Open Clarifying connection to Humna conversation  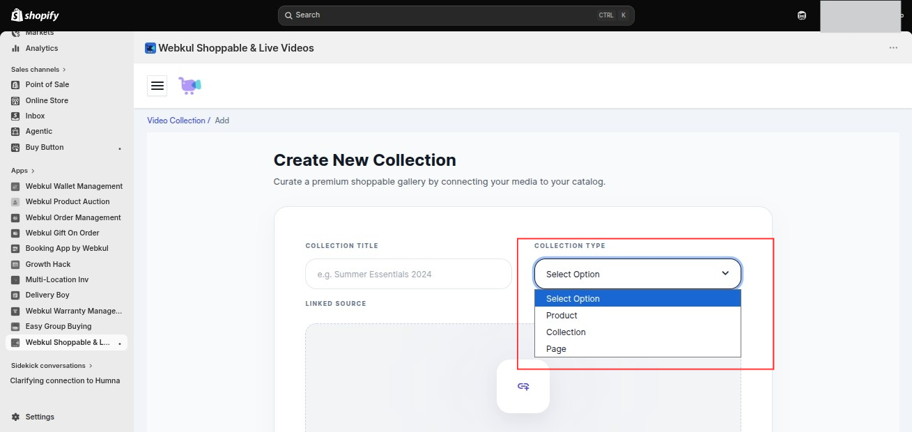point(66,380)
